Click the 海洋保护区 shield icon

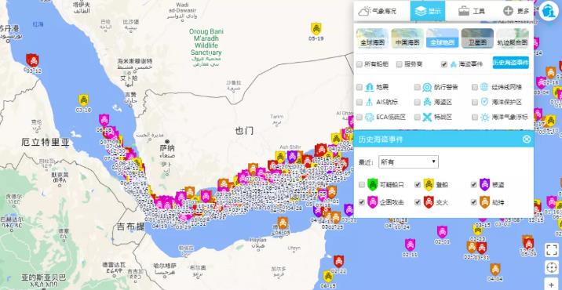coord(484,102)
